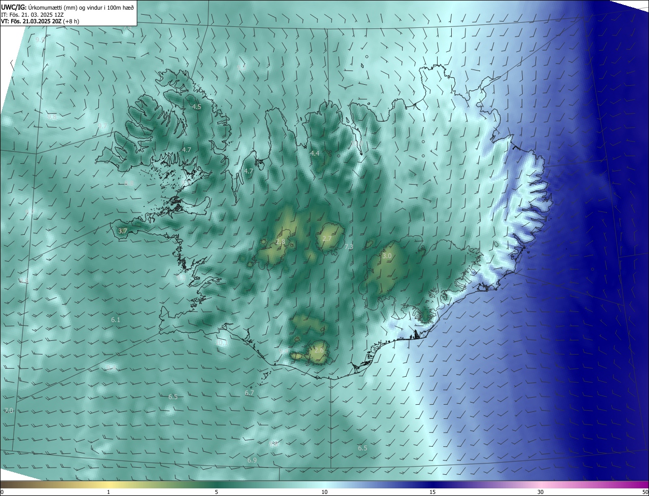Click the 15 label on the color scale
This screenshot has height=496, width=649.
point(432,492)
